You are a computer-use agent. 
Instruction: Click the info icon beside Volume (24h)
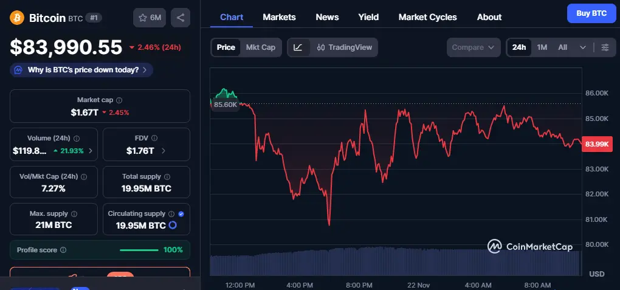click(x=77, y=139)
